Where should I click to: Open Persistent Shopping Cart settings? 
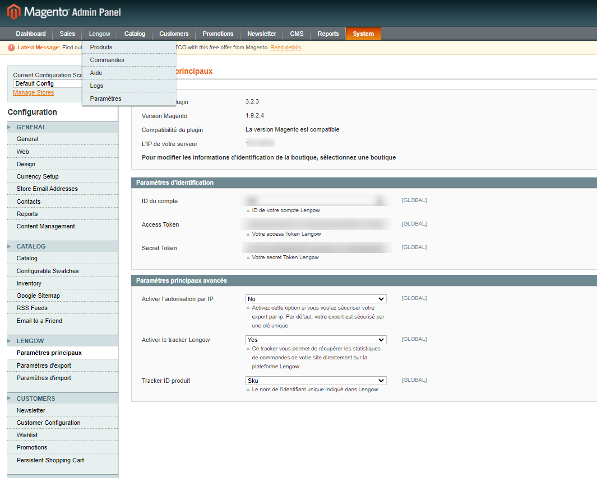[63, 460]
